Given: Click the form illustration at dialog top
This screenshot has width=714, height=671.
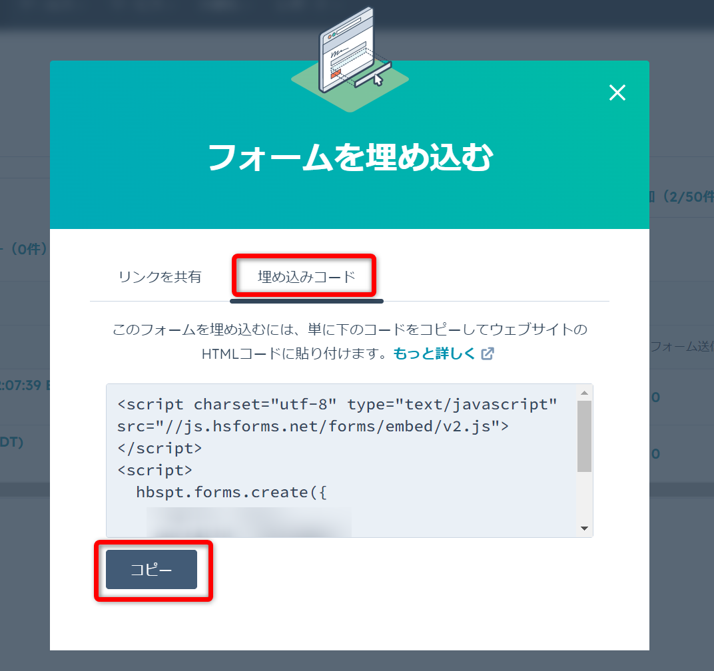Looking at the screenshot, I should [x=350, y=59].
